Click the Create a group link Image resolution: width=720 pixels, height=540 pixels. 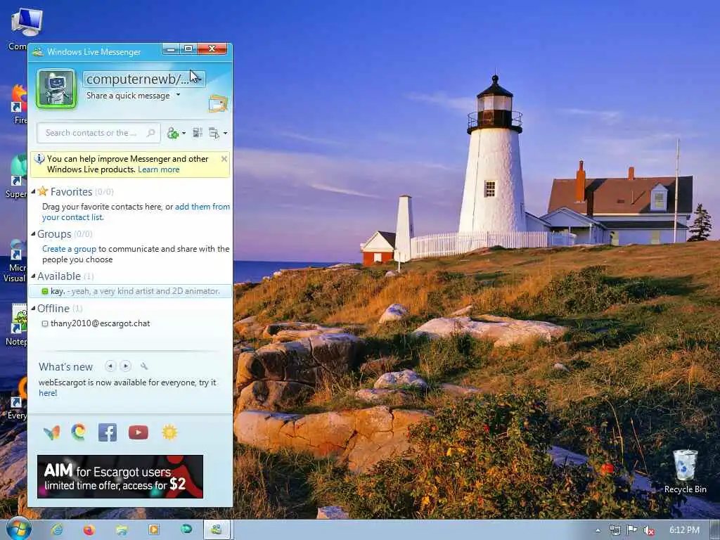pos(70,249)
